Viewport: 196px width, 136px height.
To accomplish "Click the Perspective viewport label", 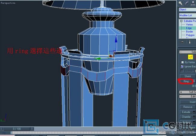I will pyautogui.click(x=8, y=3).
